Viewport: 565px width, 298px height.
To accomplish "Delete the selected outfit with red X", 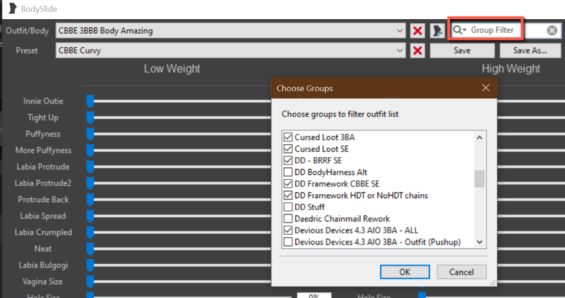I will click(417, 31).
